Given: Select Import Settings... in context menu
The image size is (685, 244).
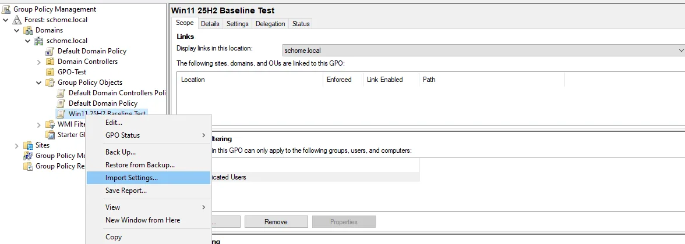Looking at the screenshot, I should click(149, 177).
